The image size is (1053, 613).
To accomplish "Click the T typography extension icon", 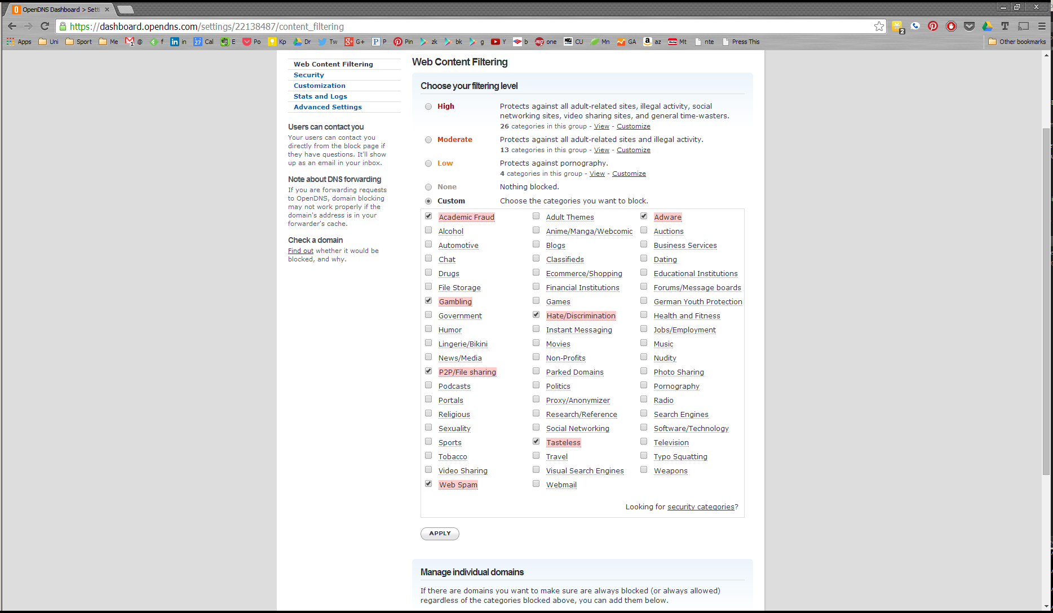I will tap(1005, 26).
